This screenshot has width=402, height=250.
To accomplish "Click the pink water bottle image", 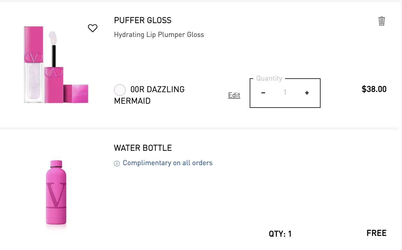I will (x=56, y=194).
